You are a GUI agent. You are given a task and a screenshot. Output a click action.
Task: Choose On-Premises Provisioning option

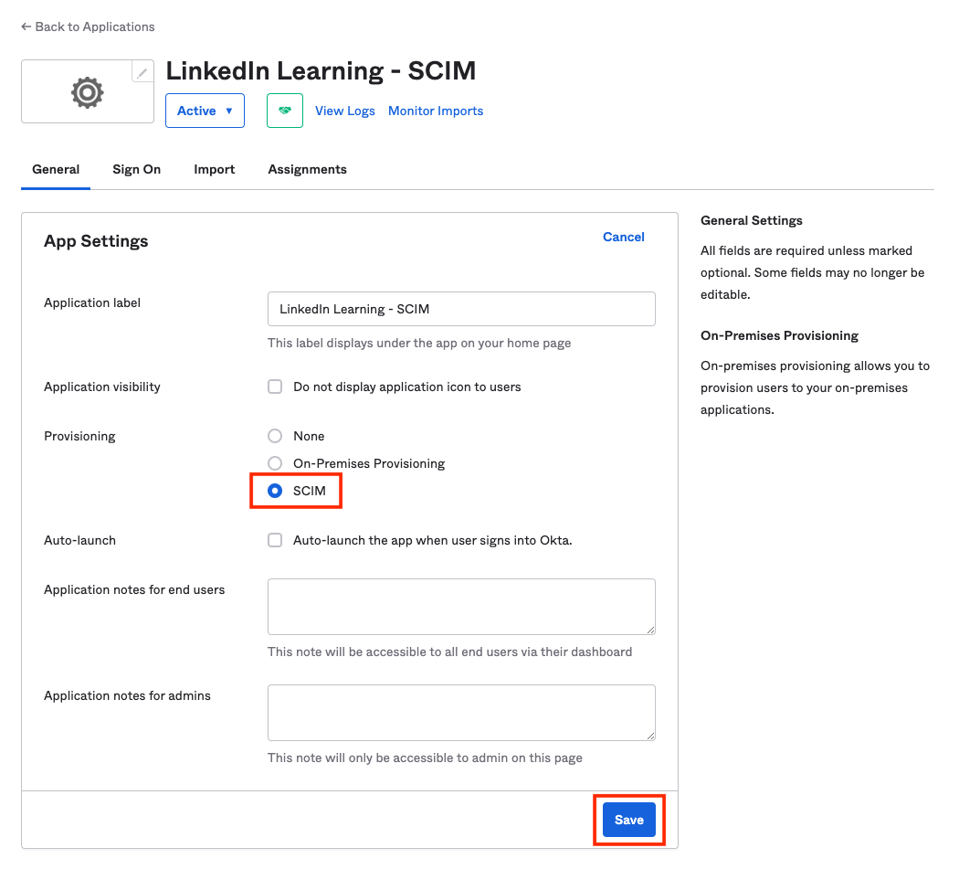click(x=275, y=463)
